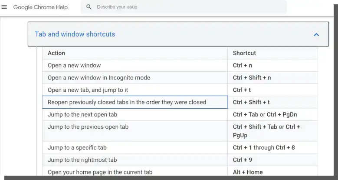Select the Jump to the next open tab row

tap(180, 114)
